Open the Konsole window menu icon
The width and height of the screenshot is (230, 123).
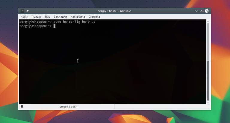pos(22,11)
